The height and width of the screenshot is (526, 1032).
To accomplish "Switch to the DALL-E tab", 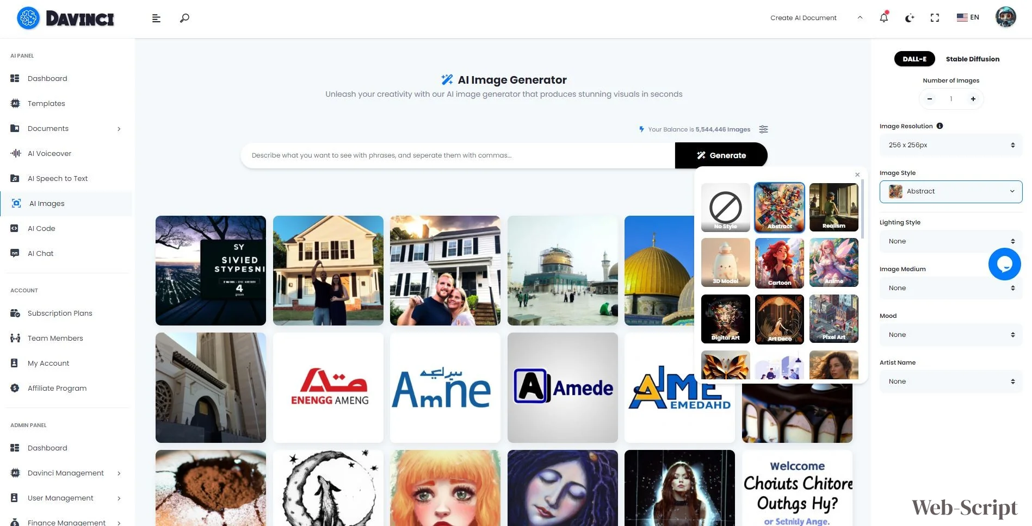I will [914, 59].
